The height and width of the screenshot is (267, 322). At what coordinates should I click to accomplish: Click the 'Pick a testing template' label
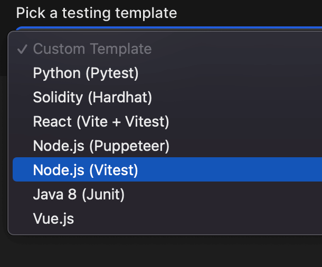click(x=97, y=13)
